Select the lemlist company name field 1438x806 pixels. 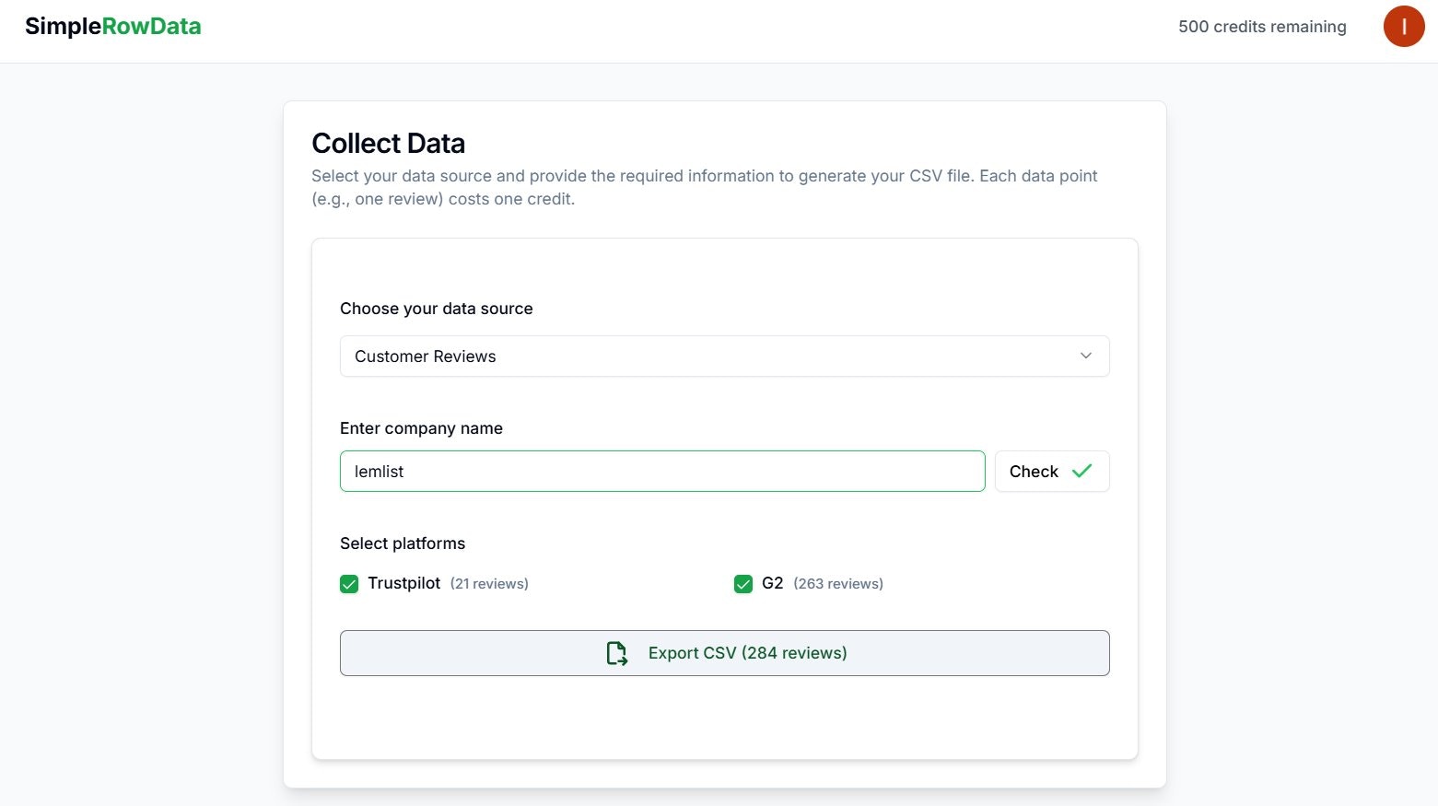click(x=661, y=471)
